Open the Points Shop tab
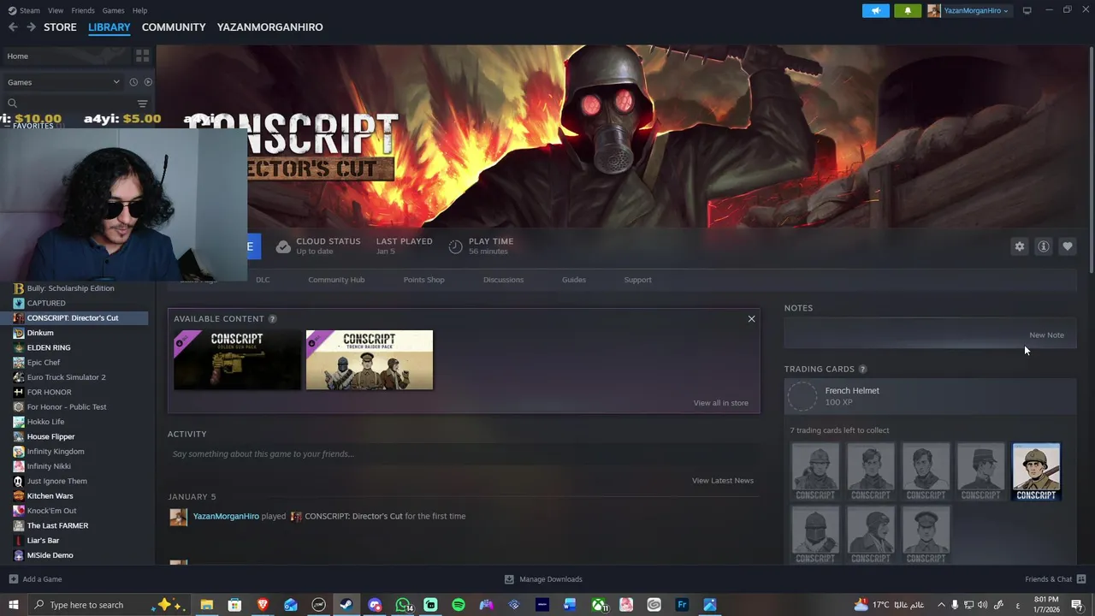Screen dimensions: 1095x616 coord(423,280)
